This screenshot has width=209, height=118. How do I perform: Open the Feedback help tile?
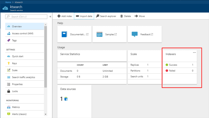pos(145,34)
